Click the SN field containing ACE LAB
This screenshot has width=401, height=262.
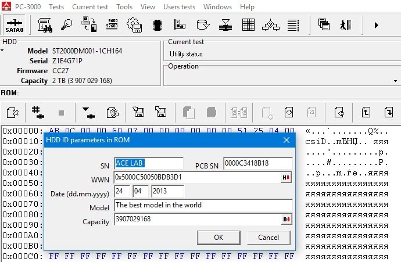[x=149, y=163]
